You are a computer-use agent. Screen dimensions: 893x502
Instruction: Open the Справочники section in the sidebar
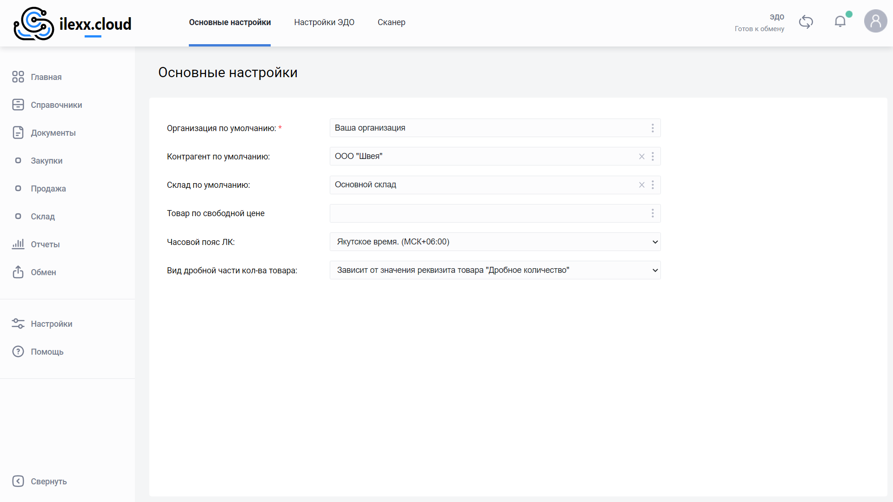pos(56,105)
